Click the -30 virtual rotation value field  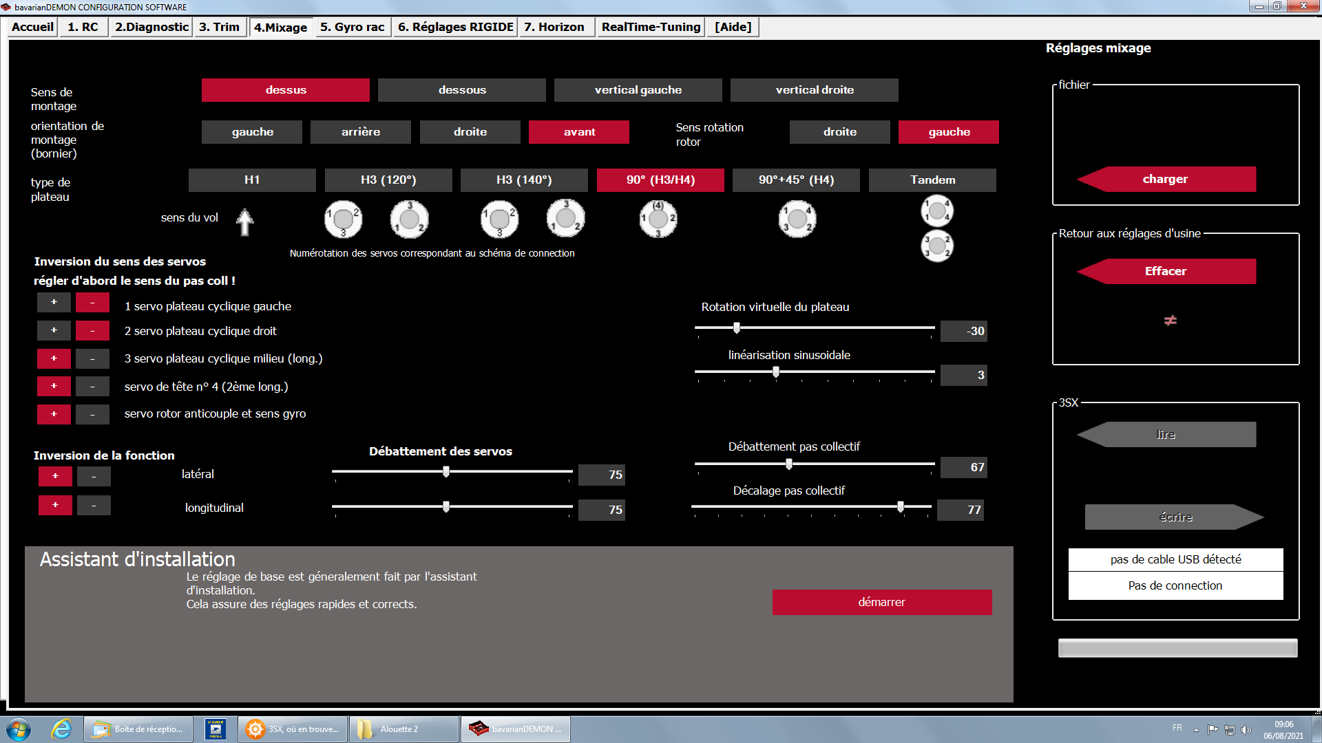tap(964, 331)
